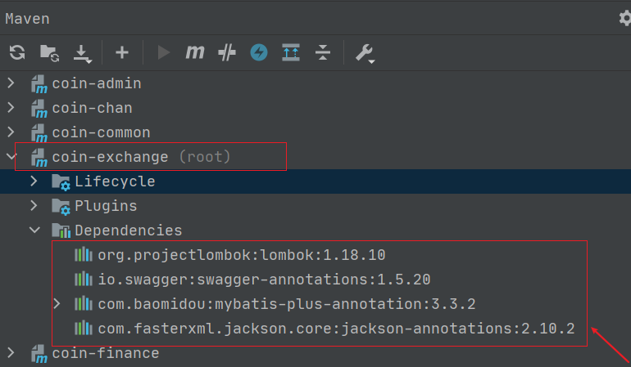Click the Execute Maven Goal icon
The width and height of the screenshot is (631, 367).
(x=195, y=53)
